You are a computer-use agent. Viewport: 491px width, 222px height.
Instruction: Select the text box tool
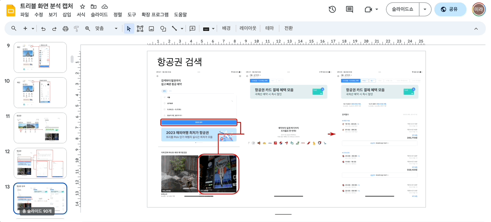point(140,29)
